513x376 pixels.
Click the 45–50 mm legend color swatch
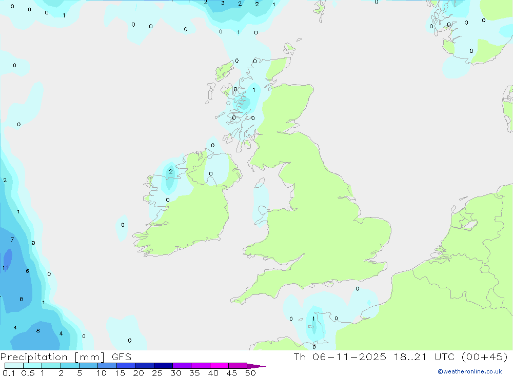238,366
